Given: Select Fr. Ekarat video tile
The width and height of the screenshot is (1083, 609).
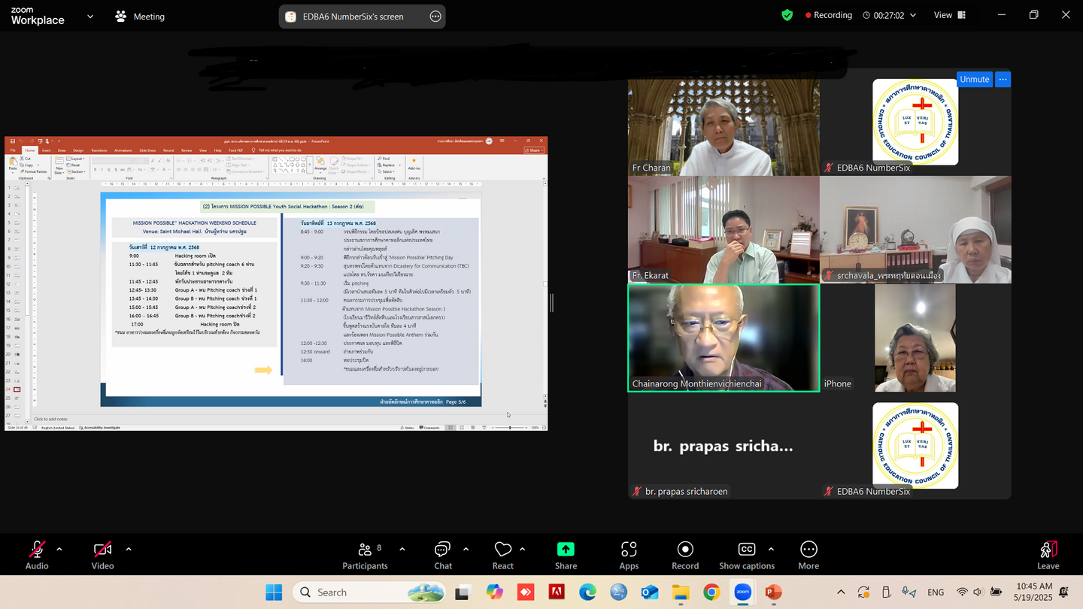Looking at the screenshot, I should (724, 230).
